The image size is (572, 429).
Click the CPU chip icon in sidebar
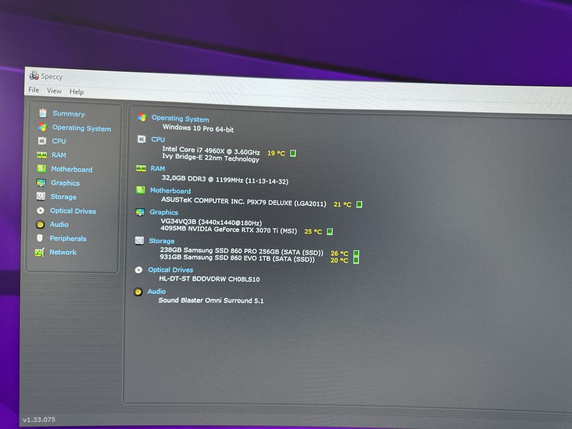pyautogui.click(x=42, y=141)
